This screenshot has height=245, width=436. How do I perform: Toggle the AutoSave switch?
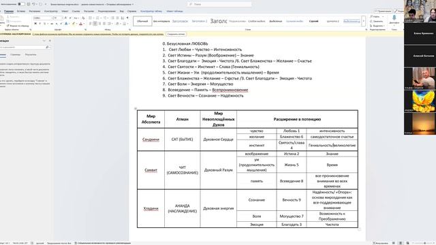21,4
